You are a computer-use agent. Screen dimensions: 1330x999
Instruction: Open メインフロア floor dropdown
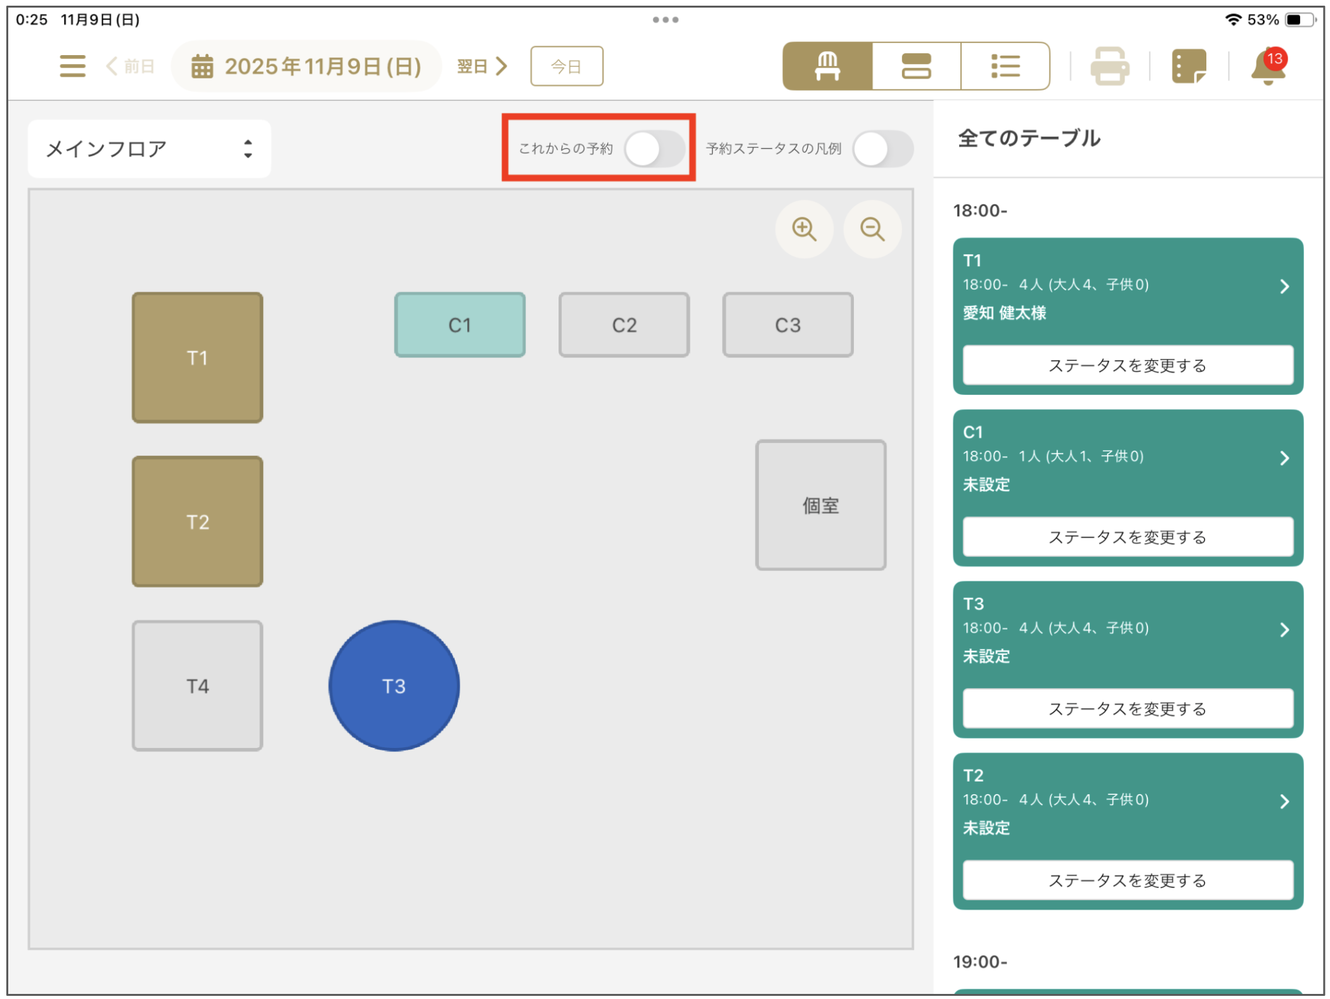[150, 149]
